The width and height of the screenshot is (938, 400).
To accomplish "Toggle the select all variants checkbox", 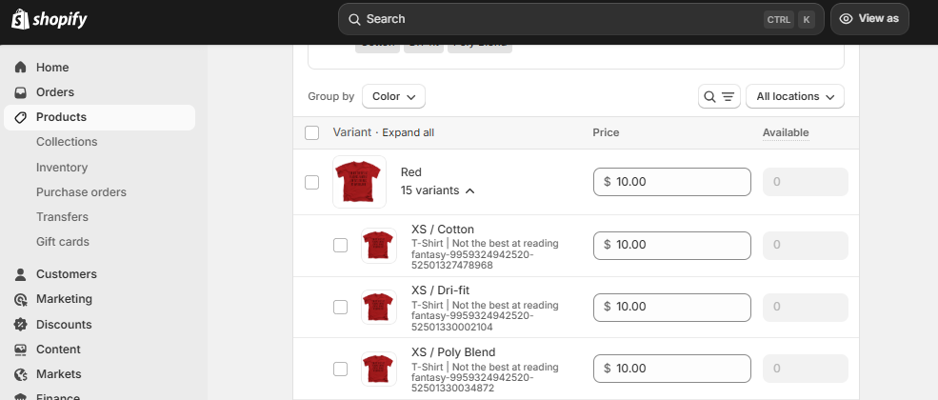I will (x=312, y=132).
